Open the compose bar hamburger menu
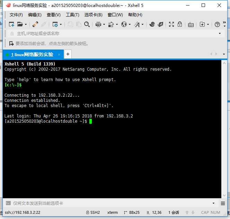Screen dimensions: 230x219 (223, 203)
